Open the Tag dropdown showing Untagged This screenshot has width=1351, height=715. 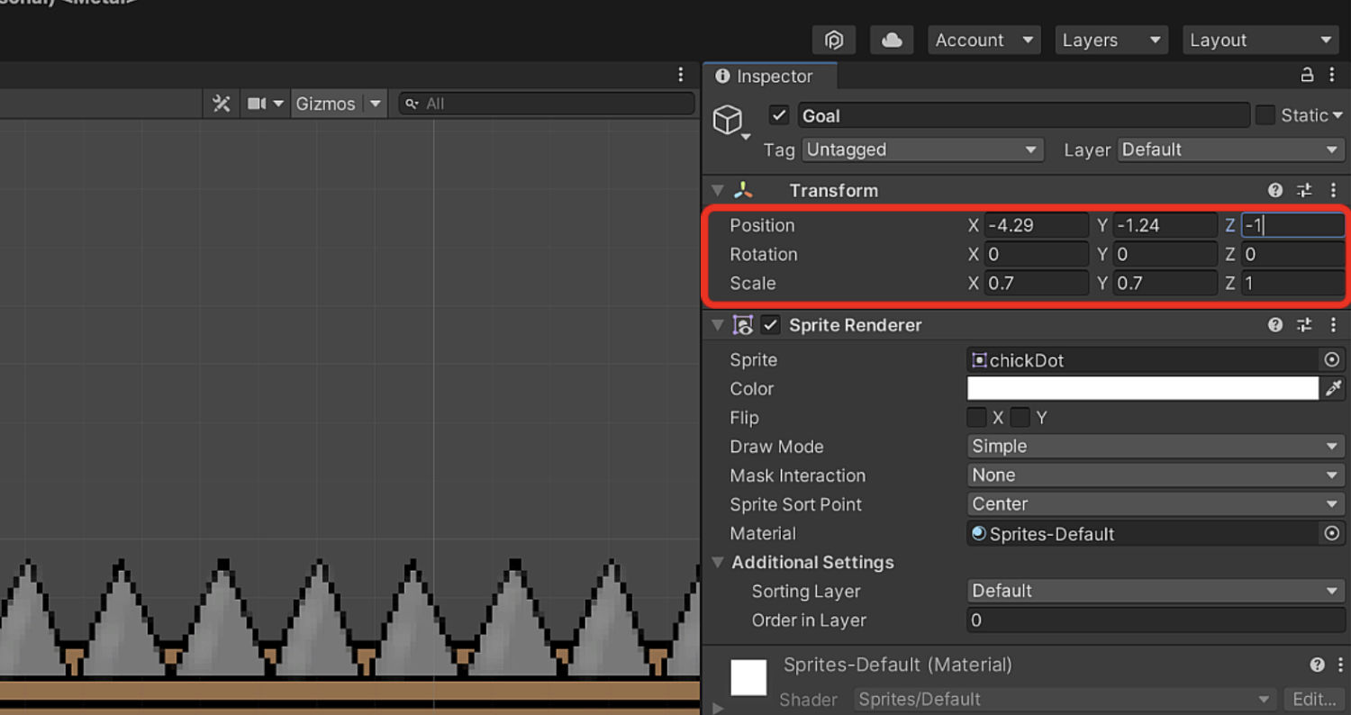coord(922,149)
